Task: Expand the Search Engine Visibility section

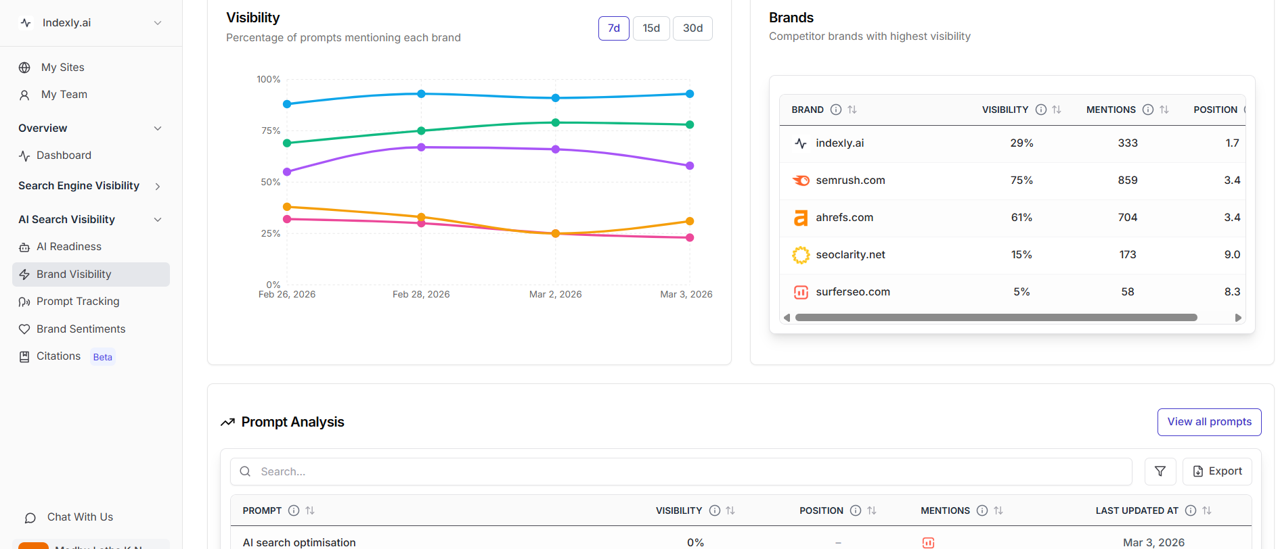Action: coord(158,186)
